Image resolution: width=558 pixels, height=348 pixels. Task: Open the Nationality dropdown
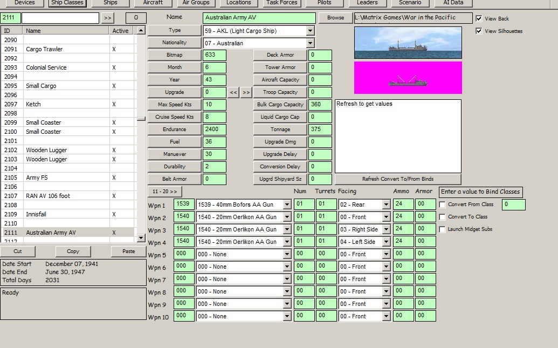311,44
